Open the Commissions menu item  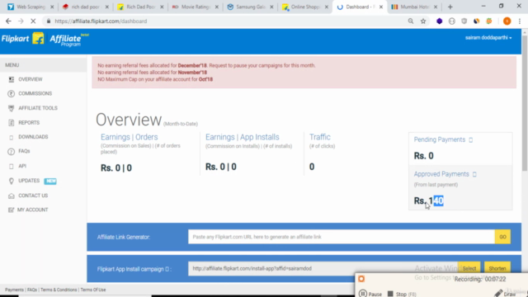click(35, 93)
